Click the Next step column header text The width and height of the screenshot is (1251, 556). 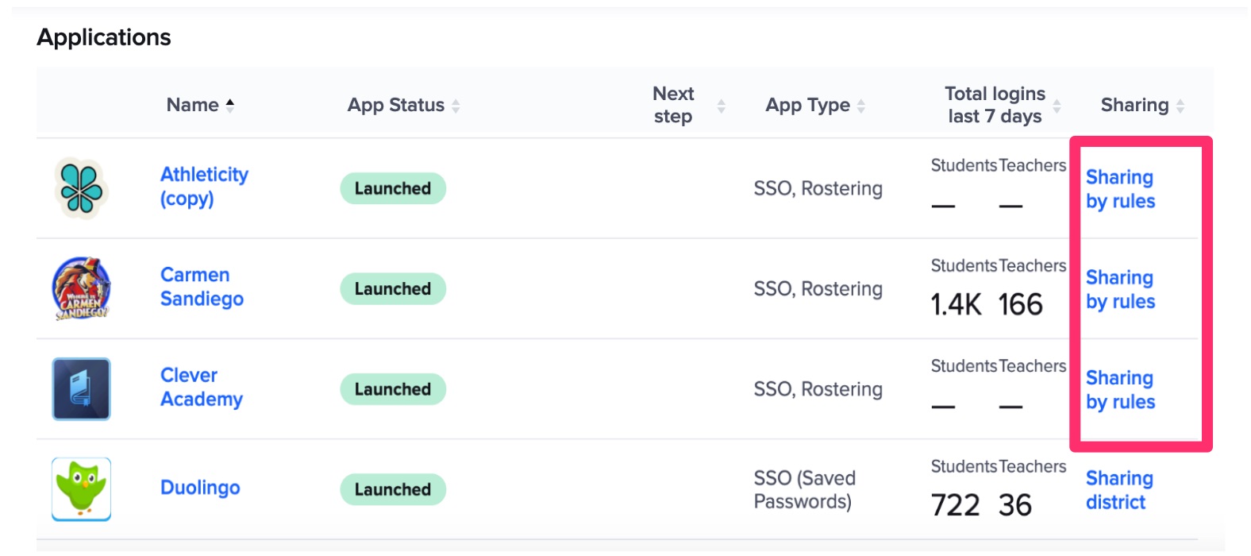point(673,105)
